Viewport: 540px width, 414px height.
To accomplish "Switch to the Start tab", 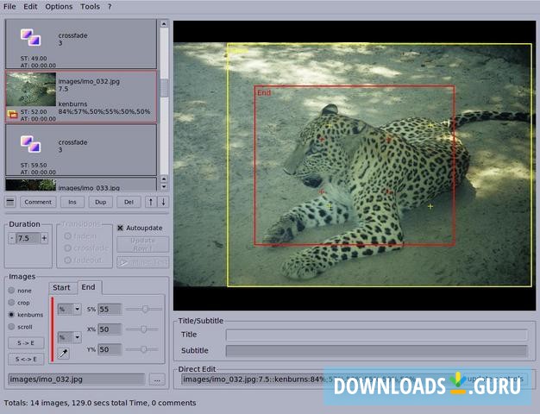I will point(61,287).
